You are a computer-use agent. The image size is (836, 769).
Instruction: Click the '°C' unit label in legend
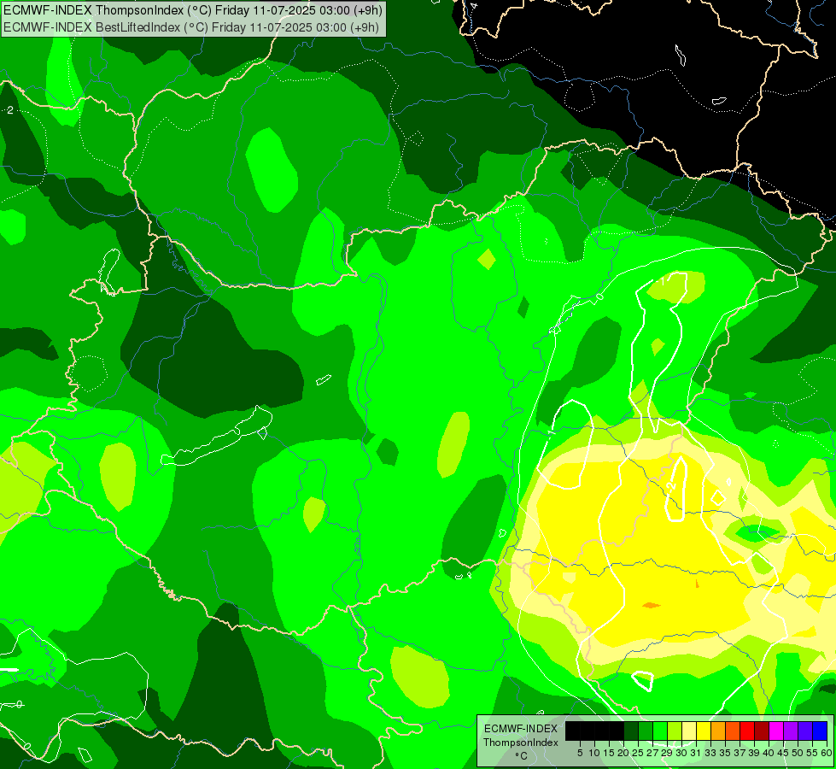pyautogui.click(x=522, y=755)
